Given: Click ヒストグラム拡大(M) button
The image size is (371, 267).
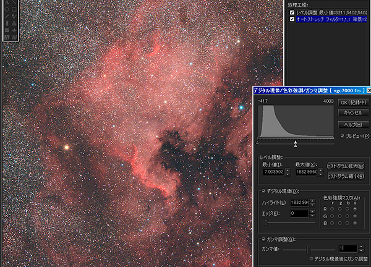Looking at the screenshot, I should (346, 166).
